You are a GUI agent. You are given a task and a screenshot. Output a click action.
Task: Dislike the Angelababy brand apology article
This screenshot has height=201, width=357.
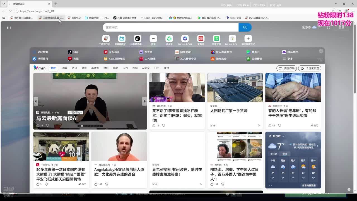click(x=107, y=184)
